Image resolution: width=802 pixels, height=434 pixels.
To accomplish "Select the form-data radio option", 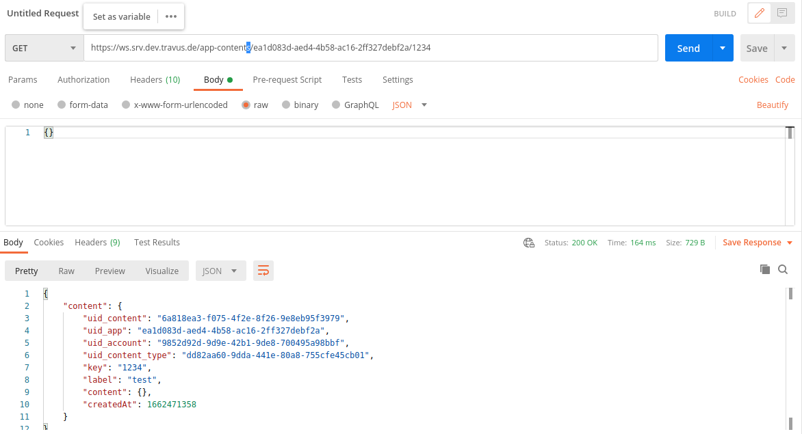I will click(x=62, y=105).
